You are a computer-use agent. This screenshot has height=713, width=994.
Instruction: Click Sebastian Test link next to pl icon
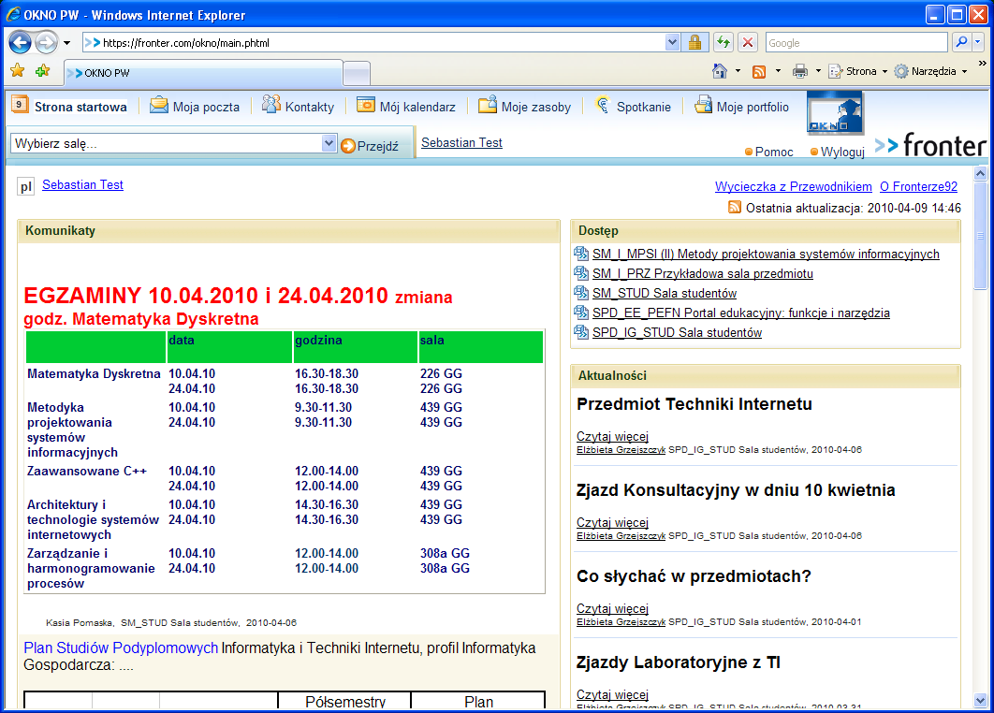pos(82,184)
